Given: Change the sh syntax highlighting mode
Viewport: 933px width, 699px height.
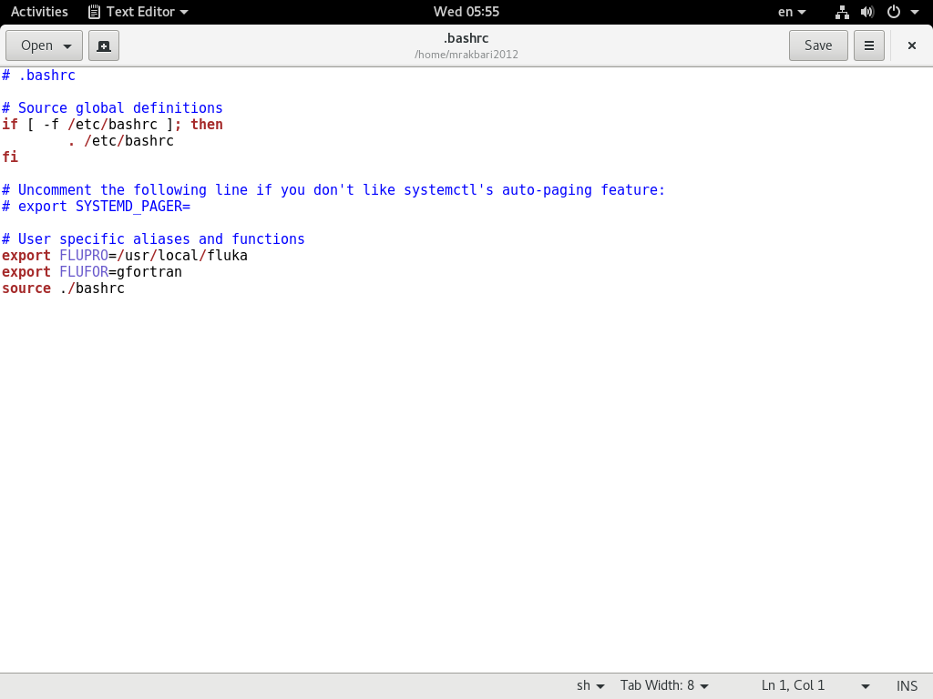Looking at the screenshot, I should pos(590,686).
